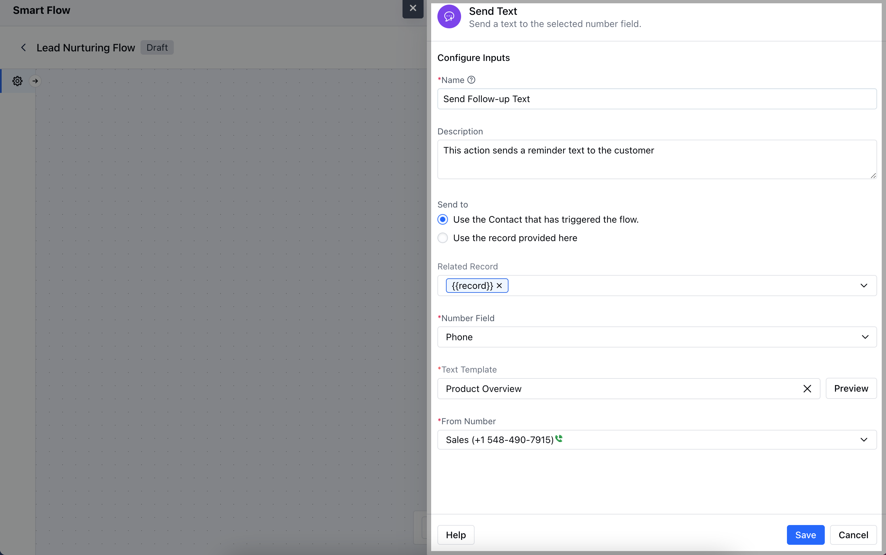Open Help for this action

tap(456, 535)
